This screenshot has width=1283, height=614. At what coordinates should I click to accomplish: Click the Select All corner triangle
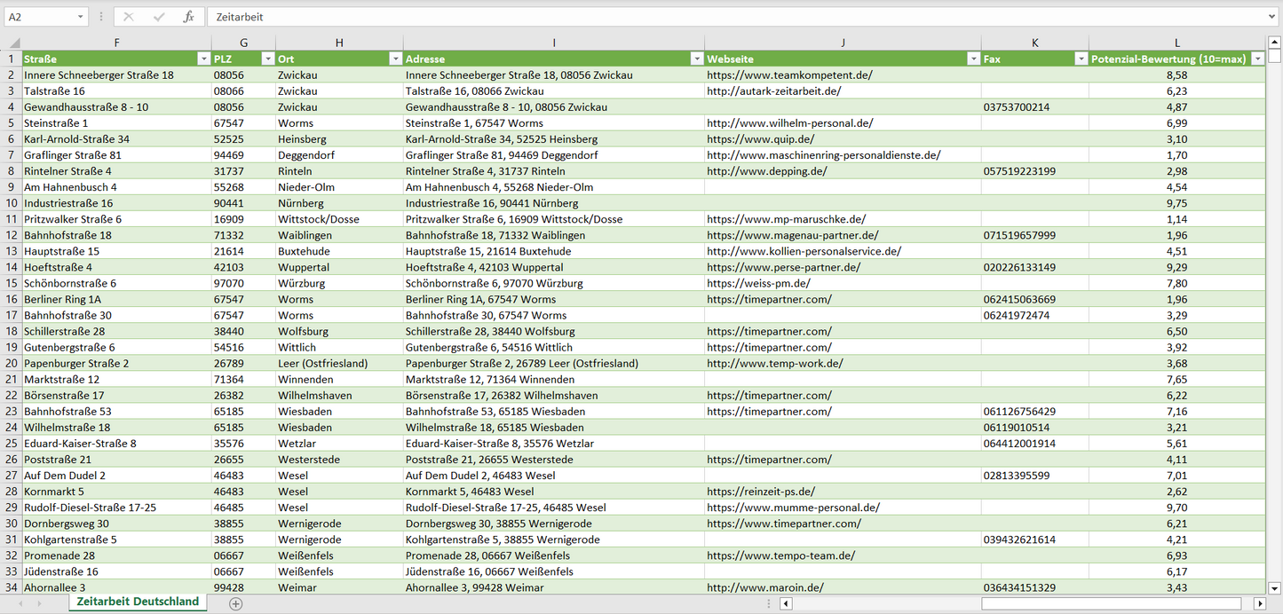13,43
